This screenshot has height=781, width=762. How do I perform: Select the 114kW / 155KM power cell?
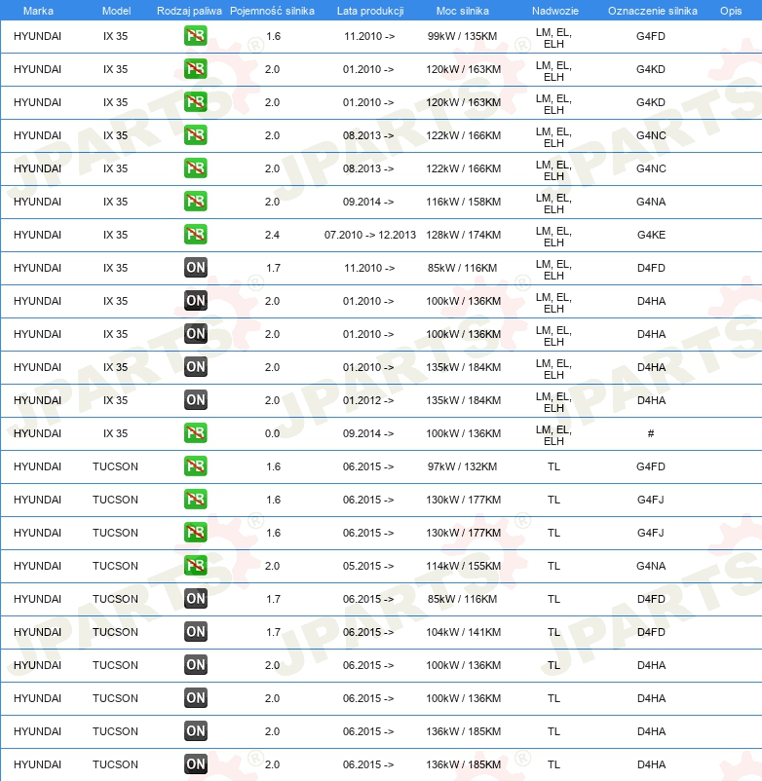[x=463, y=566]
